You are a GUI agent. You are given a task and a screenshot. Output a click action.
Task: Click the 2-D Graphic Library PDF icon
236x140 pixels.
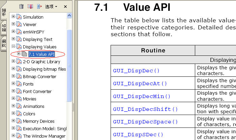(19, 61)
